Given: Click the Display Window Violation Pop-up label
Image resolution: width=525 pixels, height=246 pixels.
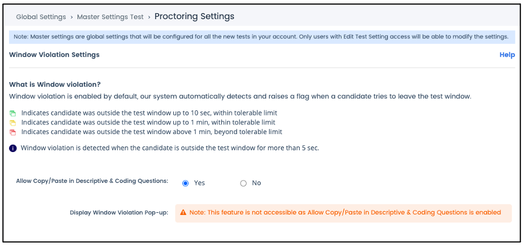Looking at the screenshot, I should pos(119,213).
